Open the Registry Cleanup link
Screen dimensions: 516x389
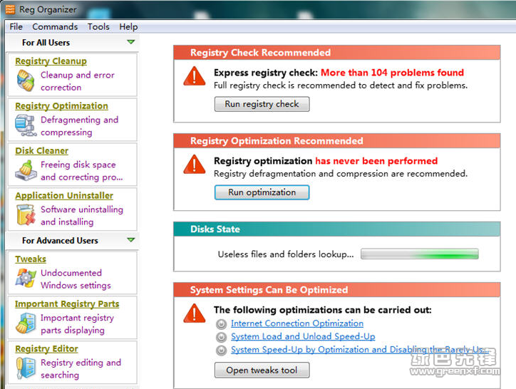51,61
